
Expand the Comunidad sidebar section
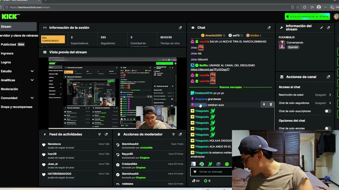(32, 98)
